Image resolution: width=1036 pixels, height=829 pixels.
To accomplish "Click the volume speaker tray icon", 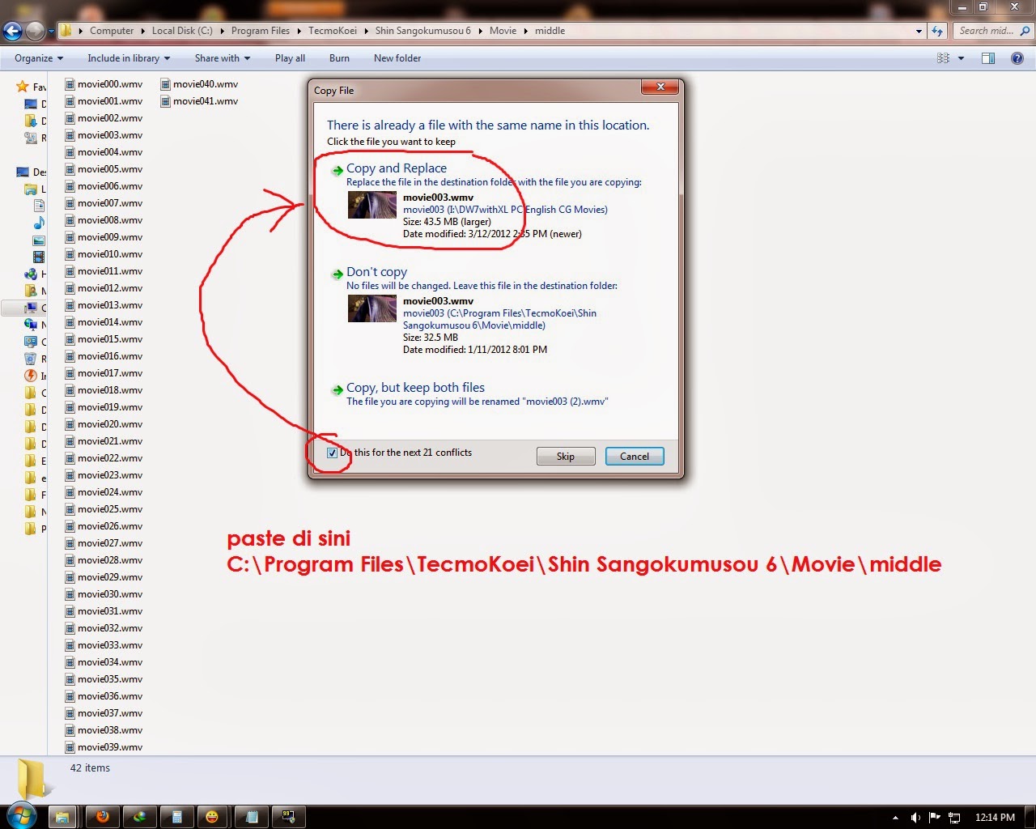I will (x=915, y=818).
